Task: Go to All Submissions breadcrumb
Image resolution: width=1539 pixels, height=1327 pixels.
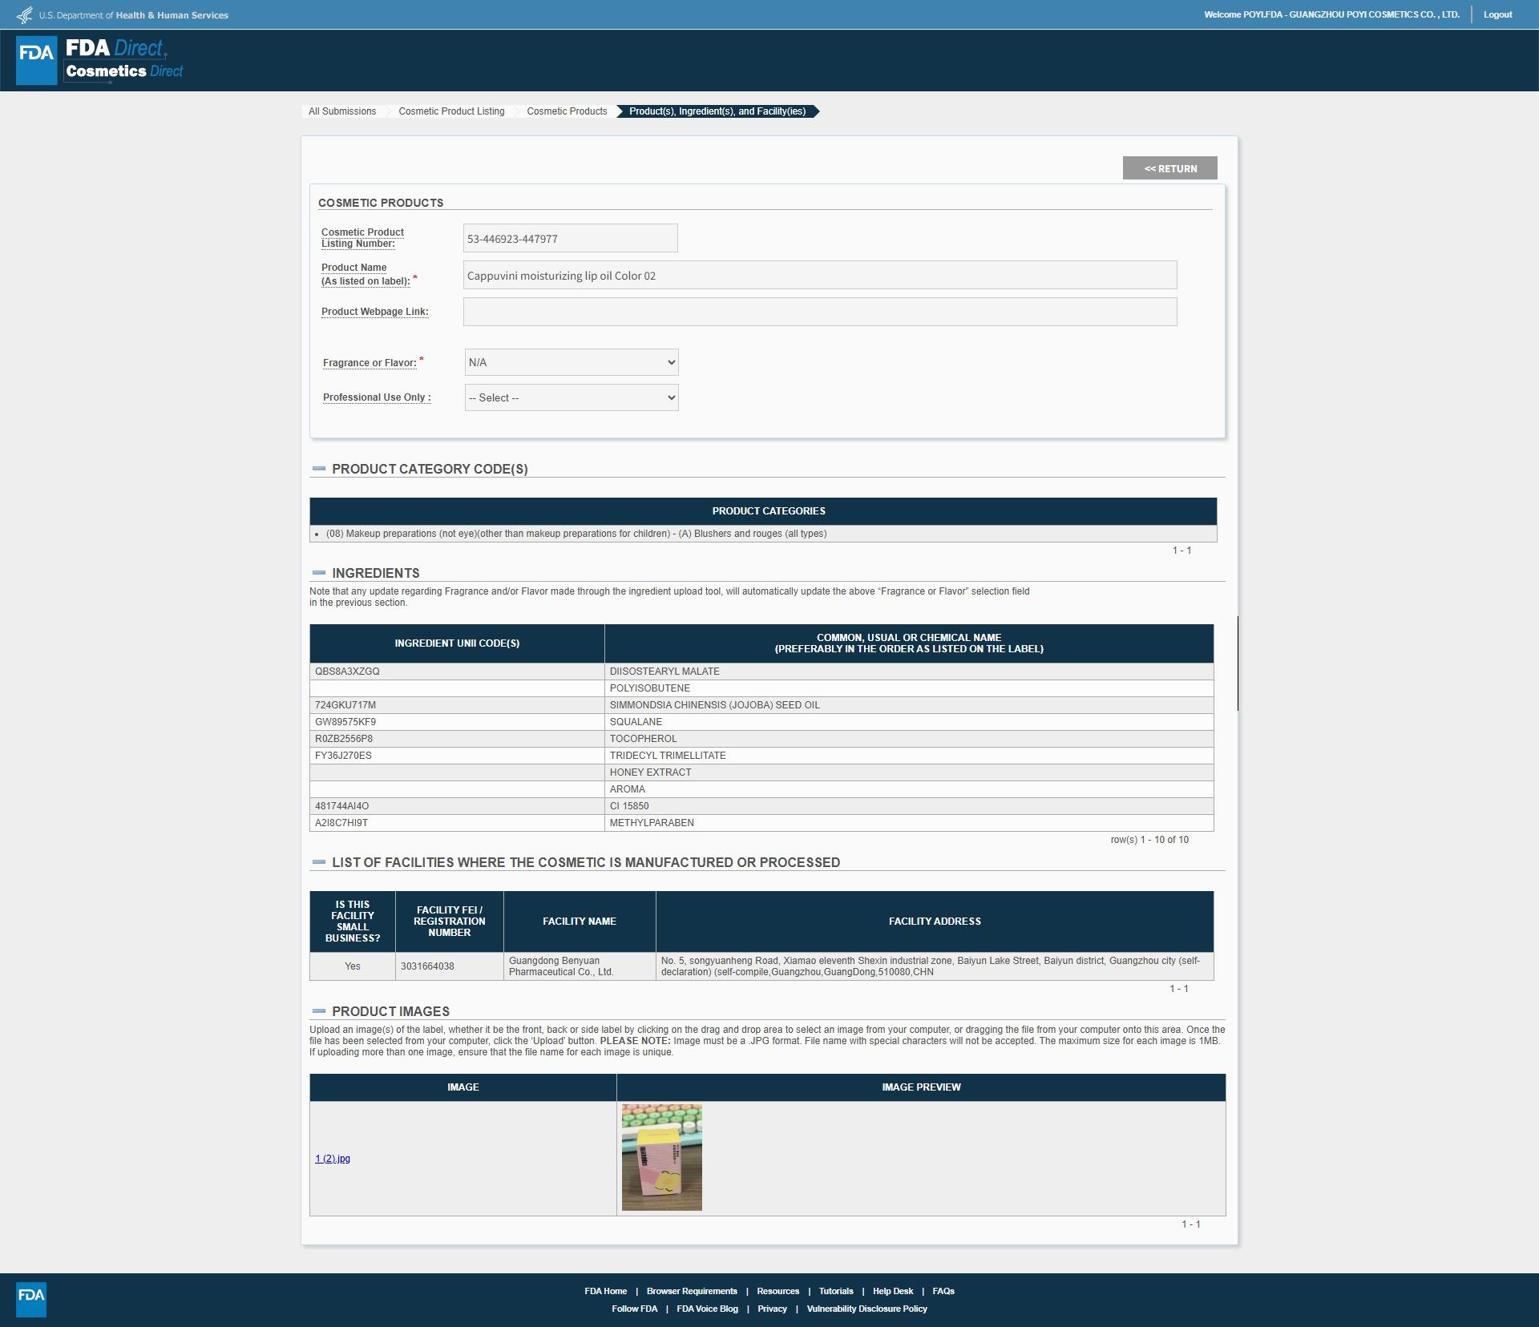Action: [342, 111]
